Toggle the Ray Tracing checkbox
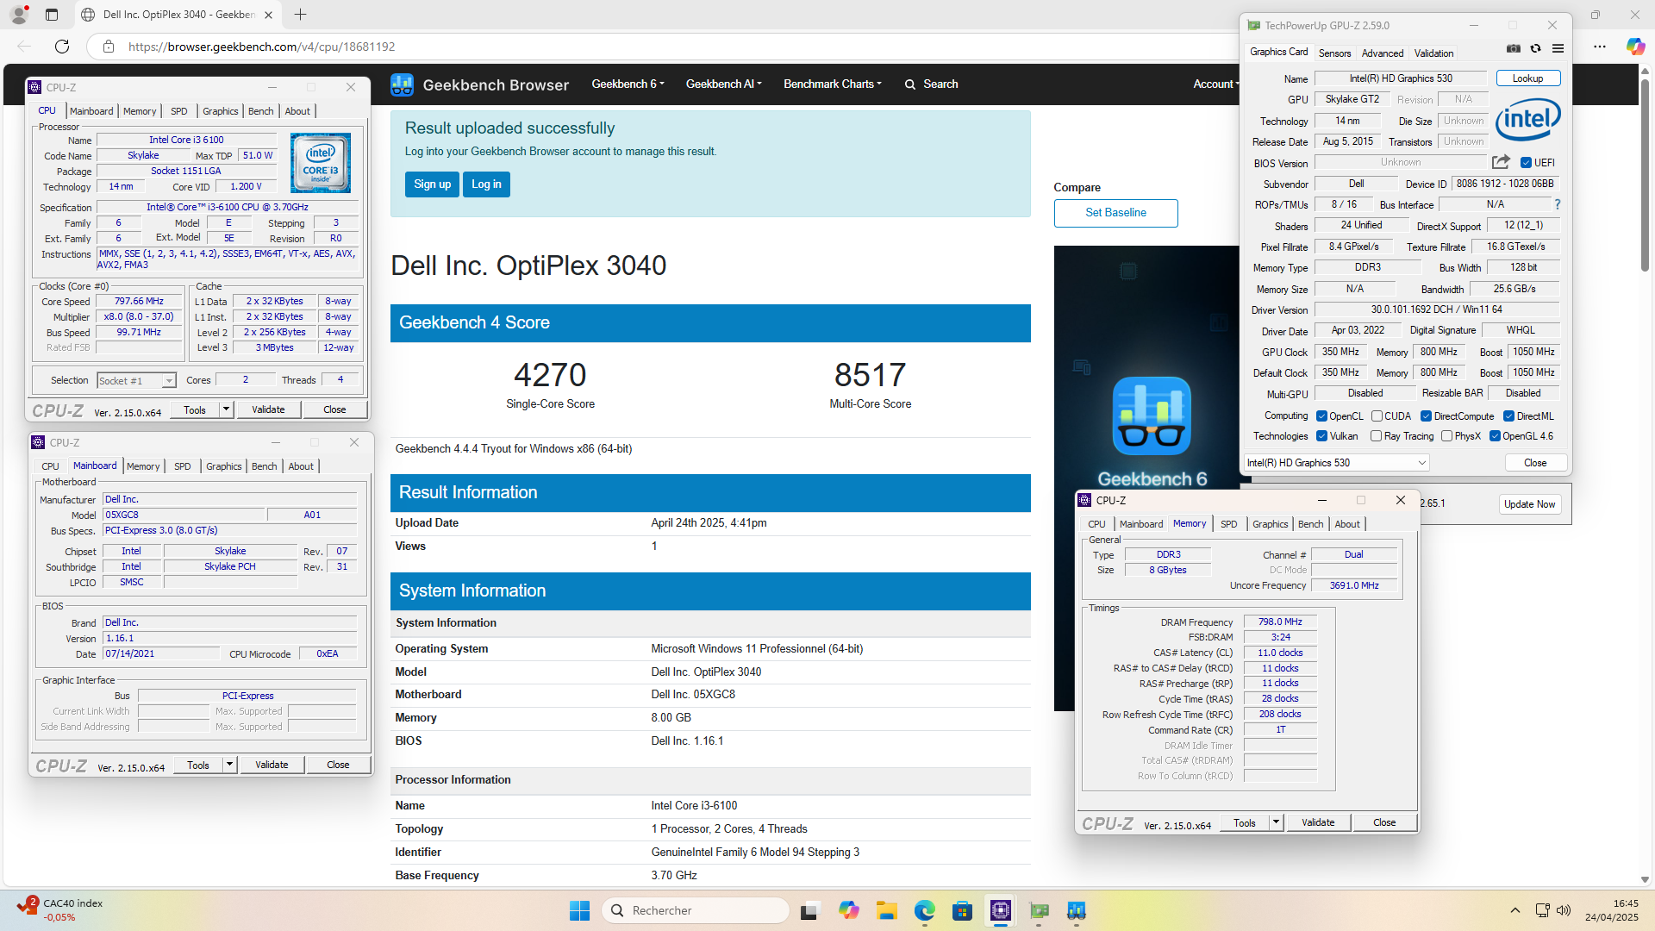This screenshot has height=931, width=1655. (x=1377, y=436)
